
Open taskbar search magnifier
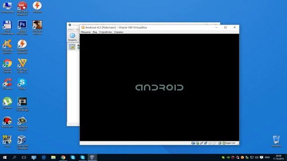[14, 157]
